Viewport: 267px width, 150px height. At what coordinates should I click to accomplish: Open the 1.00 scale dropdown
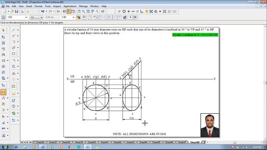73,17
